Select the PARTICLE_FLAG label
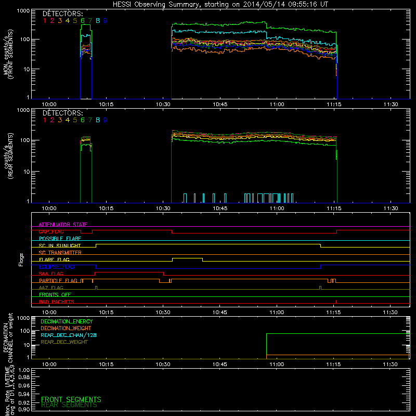The width and height of the screenshot is (416, 416). coord(58,281)
